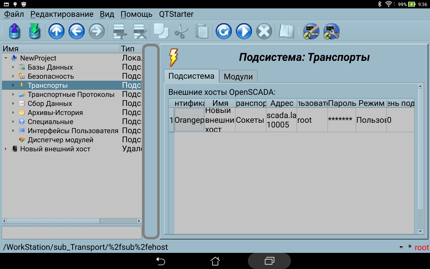Navigate back with the left arrow icon
This screenshot has width=430, height=269.
(x=77, y=32)
